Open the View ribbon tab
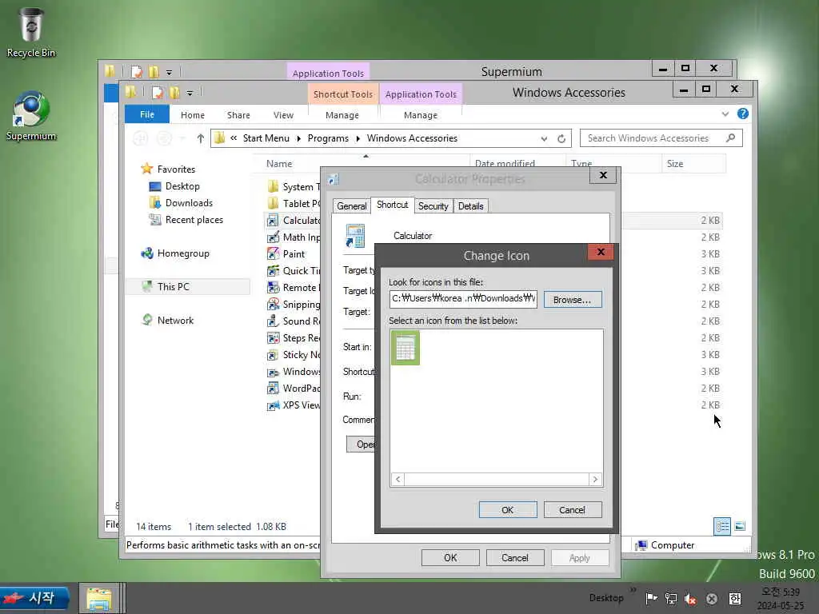 pyautogui.click(x=283, y=115)
